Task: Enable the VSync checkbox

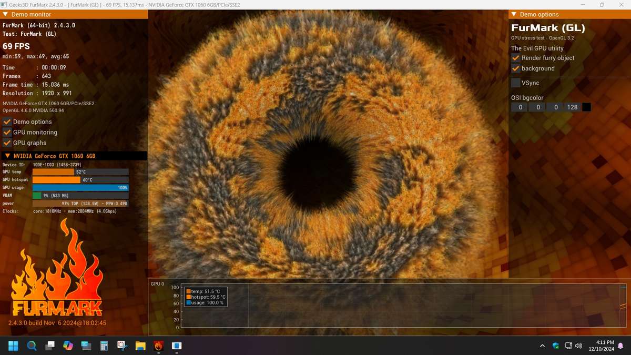Action: 516,83
